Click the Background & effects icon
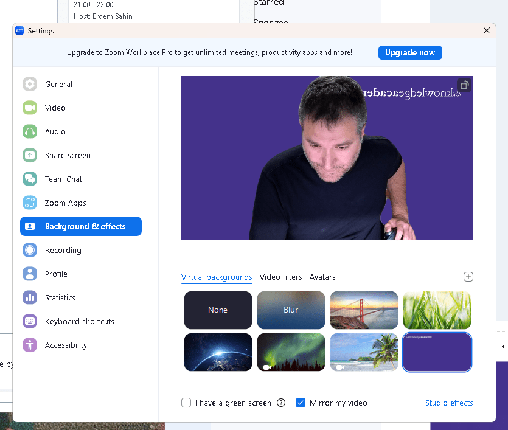The height and width of the screenshot is (430, 508). (x=30, y=226)
